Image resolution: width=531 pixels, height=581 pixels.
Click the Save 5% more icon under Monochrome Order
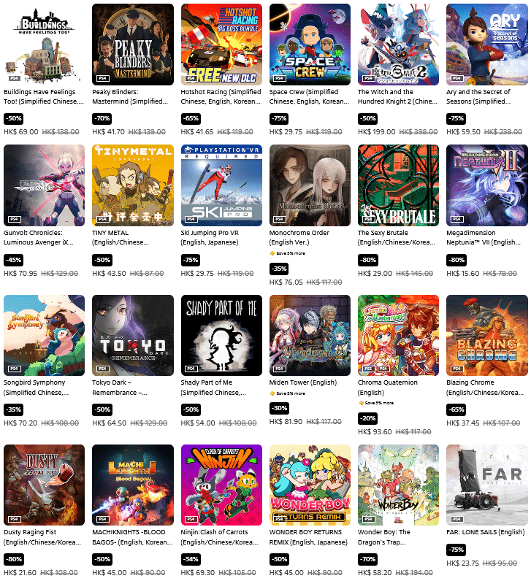pyautogui.click(x=272, y=253)
